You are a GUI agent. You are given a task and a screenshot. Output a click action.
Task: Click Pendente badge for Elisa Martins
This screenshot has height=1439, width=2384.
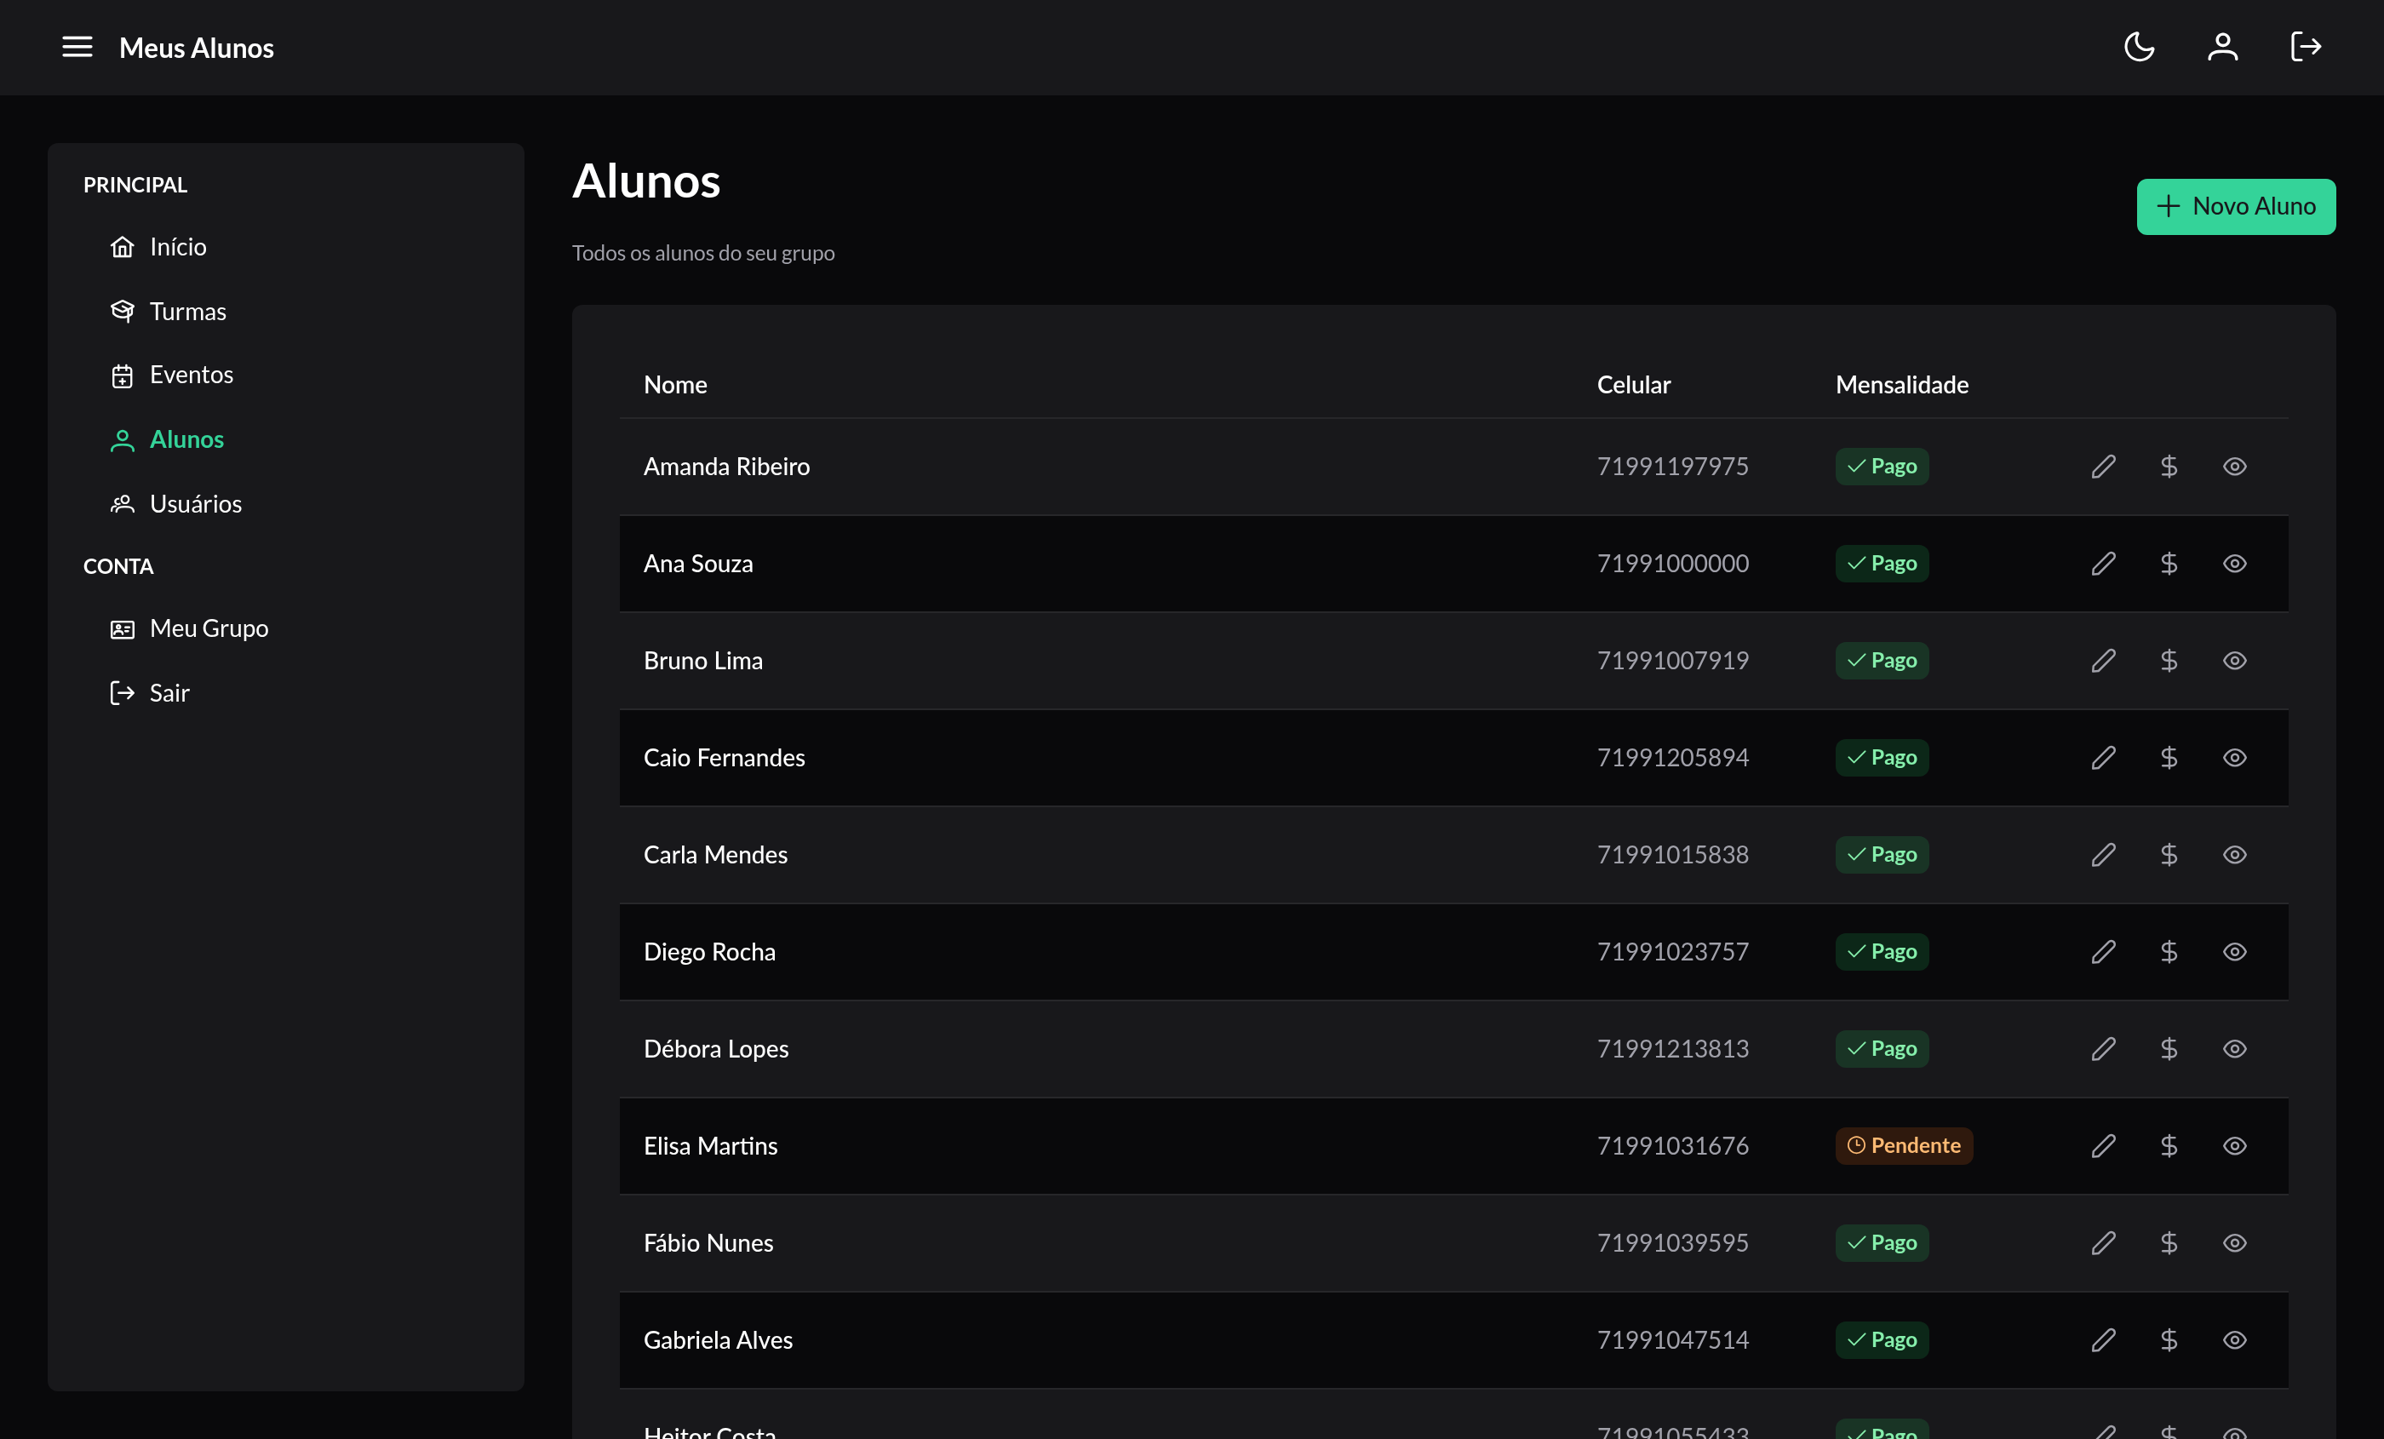[x=1903, y=1146]
